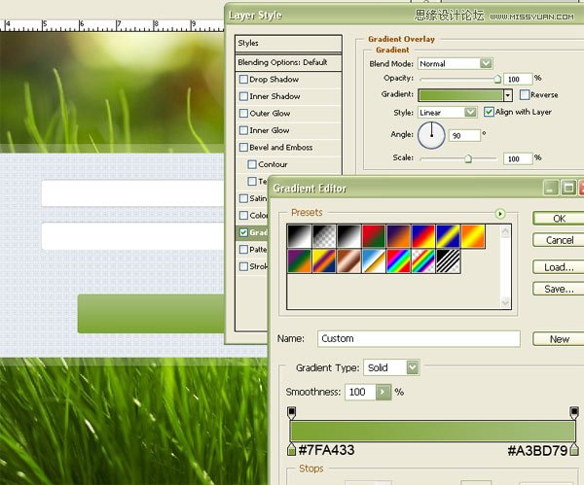Select the orange-yellow-orange gradient preset
The height and width of the screenshot is (485, 584).
point(473,236)
